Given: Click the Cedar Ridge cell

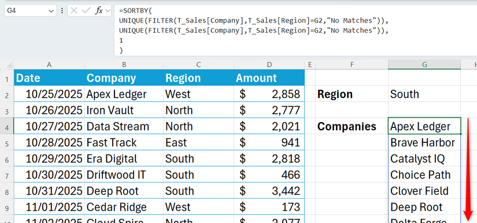Looking at the screenshot, I should (124, 207).
